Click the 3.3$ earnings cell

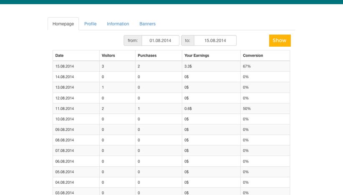pyautogui.click(x=188, y=66)
